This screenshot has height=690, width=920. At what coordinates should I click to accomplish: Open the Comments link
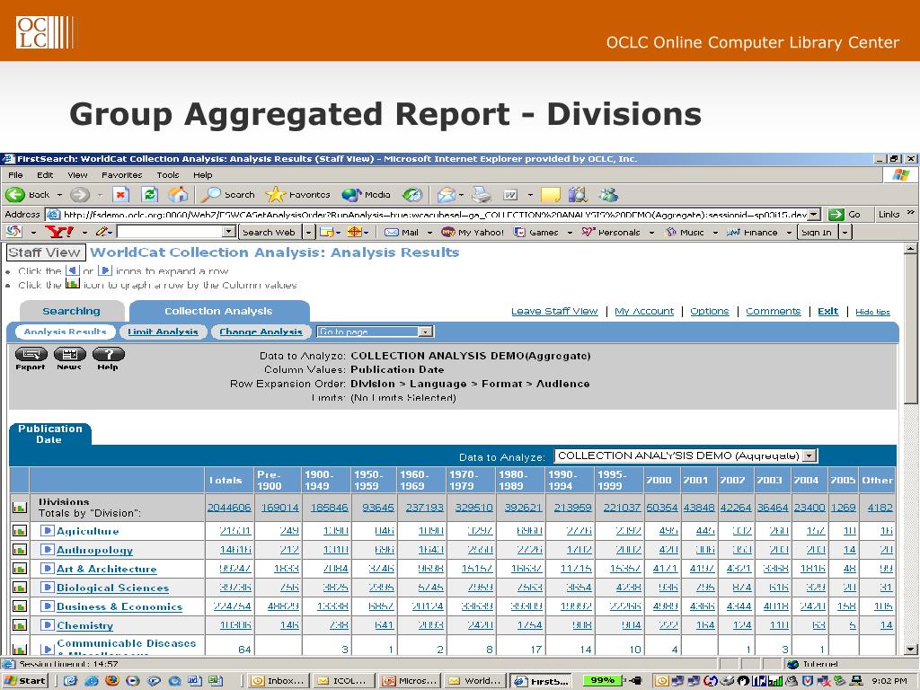tap(774, 311)
